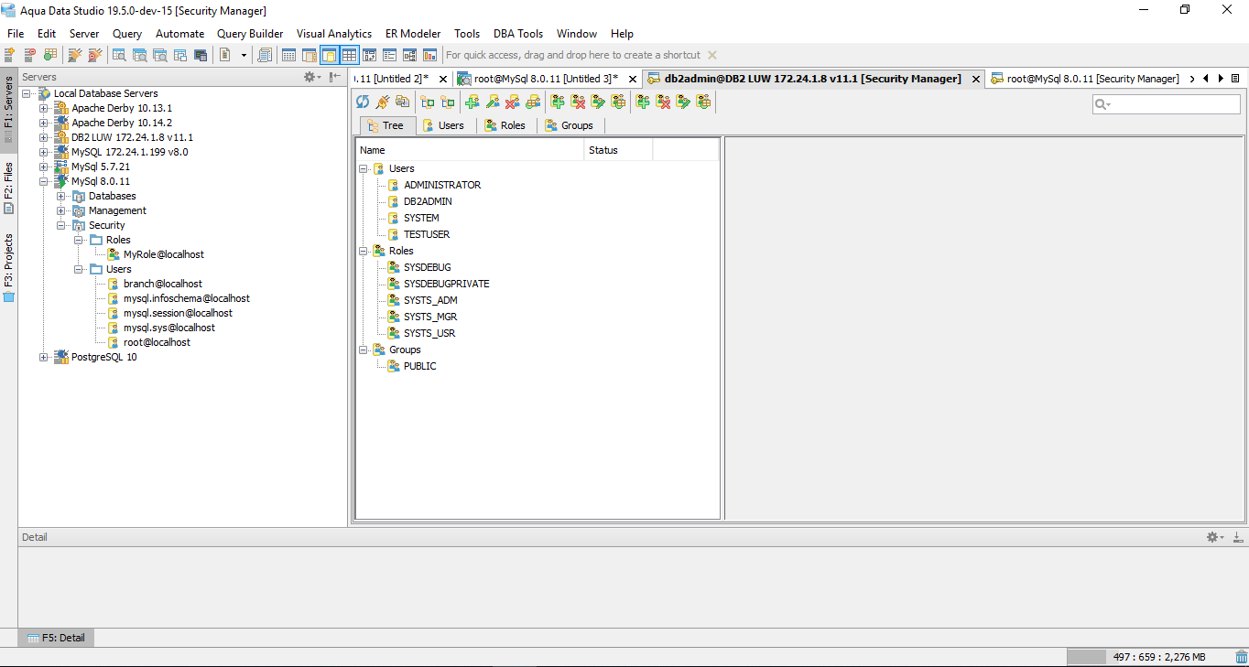Open the ER Modeler menu
This screenshot has height=667, width=1249.
click(x=413, y=34)
